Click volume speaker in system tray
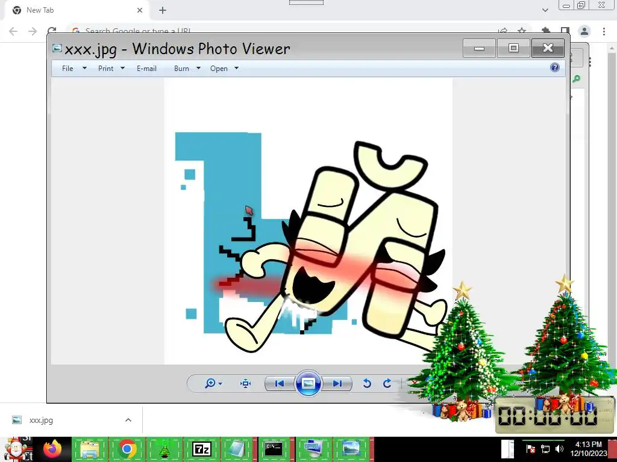Image resolution: width=617 pixels, height=462 pixels. (x=559, y=449)
